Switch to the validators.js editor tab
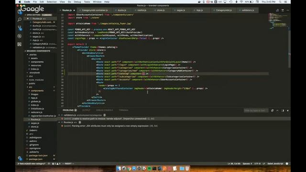The image size is (306, 172). point(248,10)
